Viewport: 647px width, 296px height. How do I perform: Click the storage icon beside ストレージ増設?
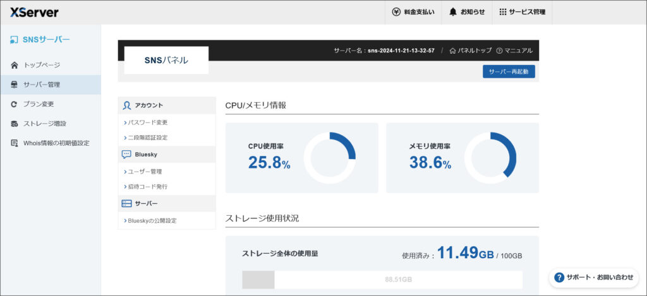click(x=15, y=124)
